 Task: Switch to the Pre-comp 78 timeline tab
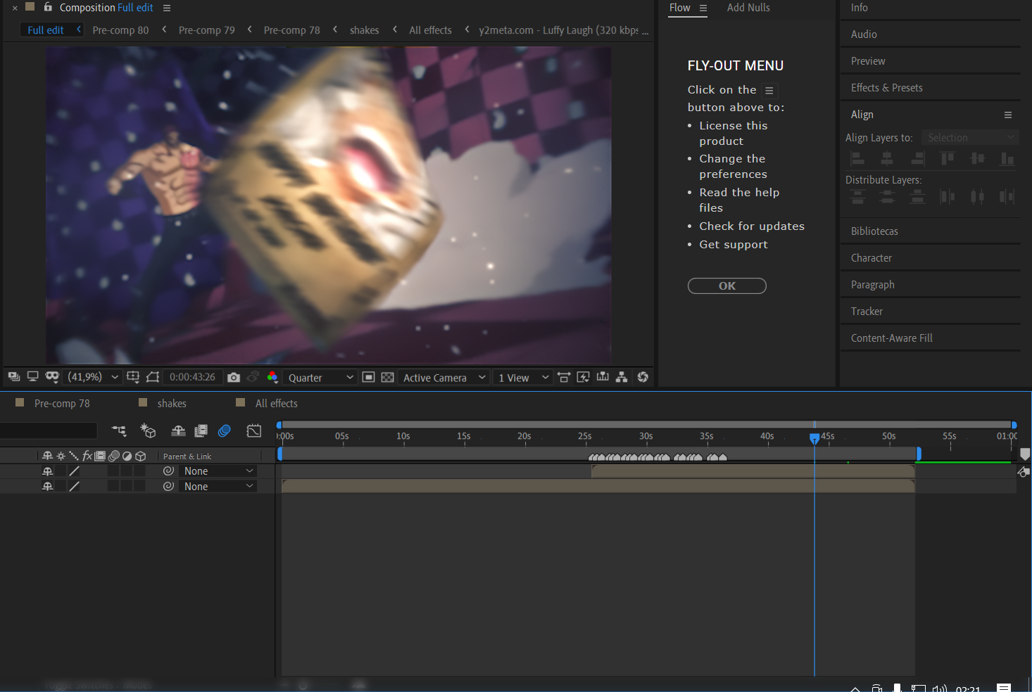pyautogui.click(x=62, y=404)
